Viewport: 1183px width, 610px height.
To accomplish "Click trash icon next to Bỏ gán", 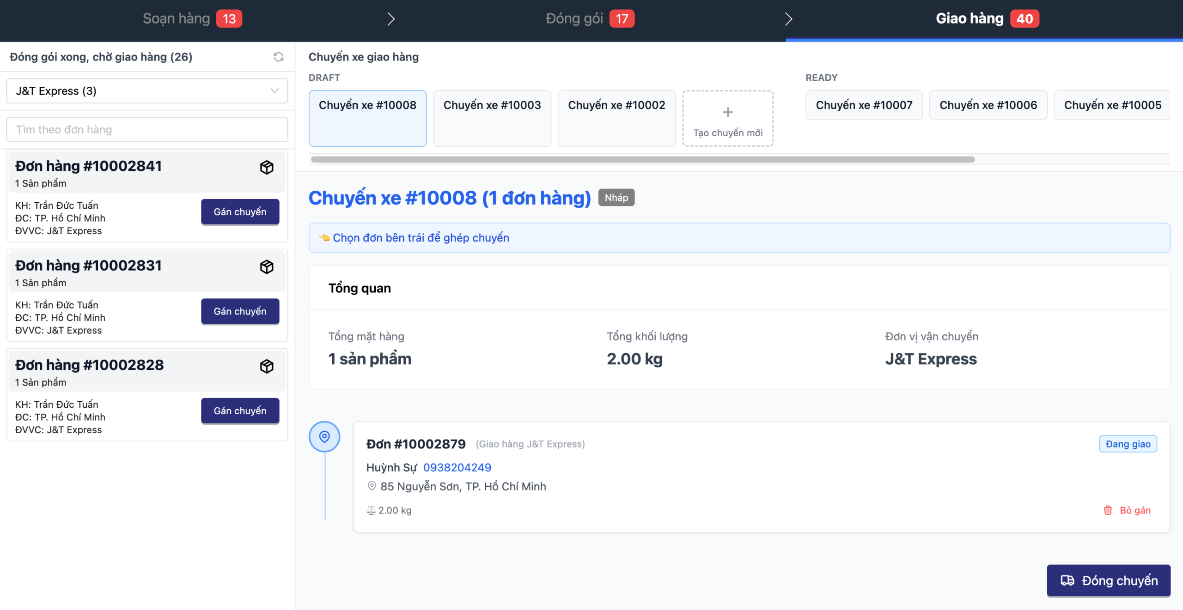I will [x=1108, y=510].
